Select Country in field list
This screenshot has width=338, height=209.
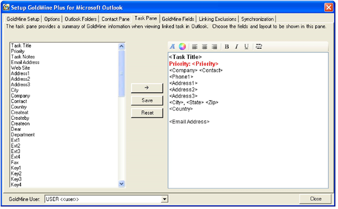19,107
